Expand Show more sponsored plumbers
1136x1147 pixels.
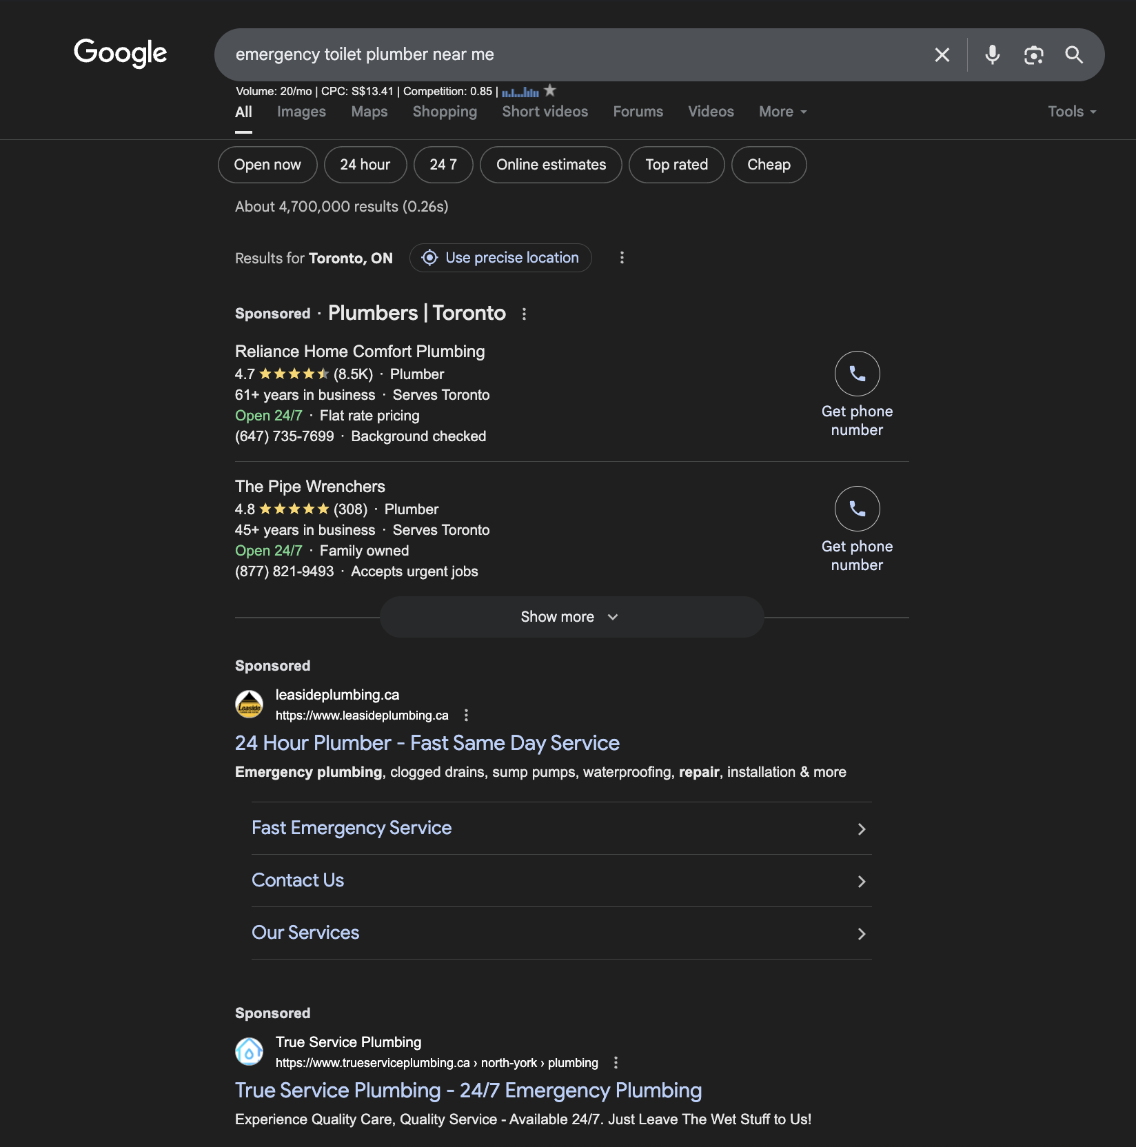[571, 617]
